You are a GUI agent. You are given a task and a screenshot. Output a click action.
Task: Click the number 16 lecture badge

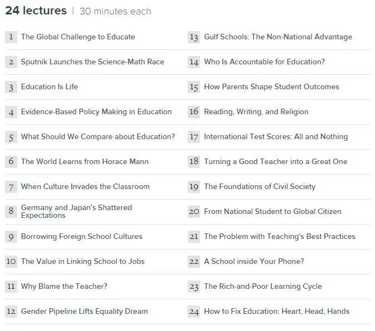point(194,112)
